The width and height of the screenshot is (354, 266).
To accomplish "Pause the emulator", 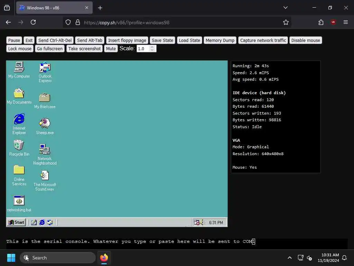I will point(14,40).
